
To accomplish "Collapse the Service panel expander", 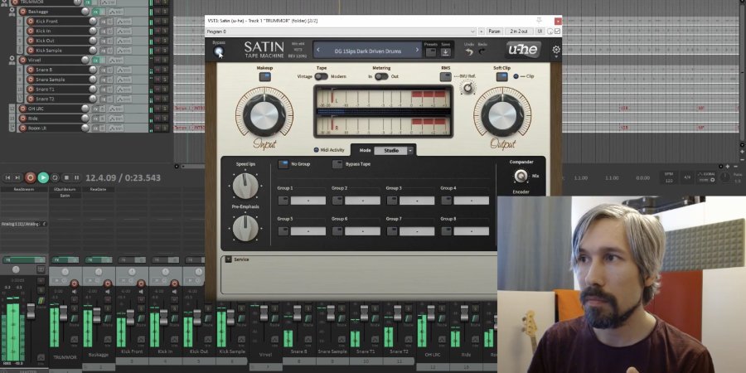I will pyautogui.click(x=229, y=259).
